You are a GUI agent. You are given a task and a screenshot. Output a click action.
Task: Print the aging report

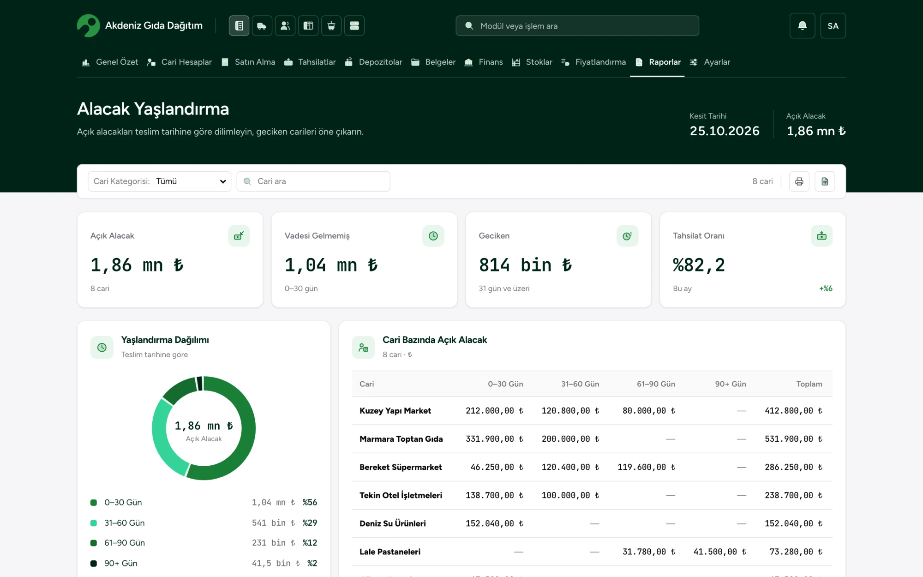pyautogui.click(x=799, y=181)
